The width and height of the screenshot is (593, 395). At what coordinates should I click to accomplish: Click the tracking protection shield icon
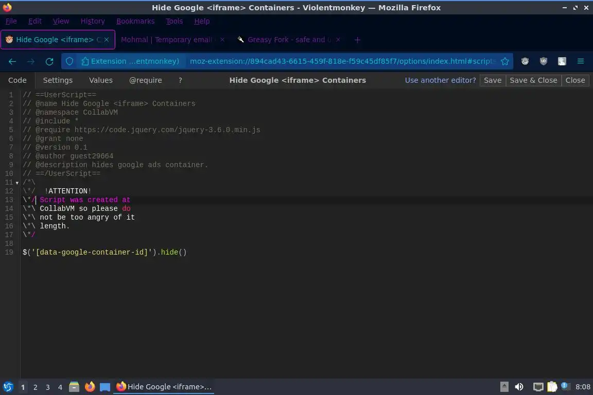tap(69, 61)
